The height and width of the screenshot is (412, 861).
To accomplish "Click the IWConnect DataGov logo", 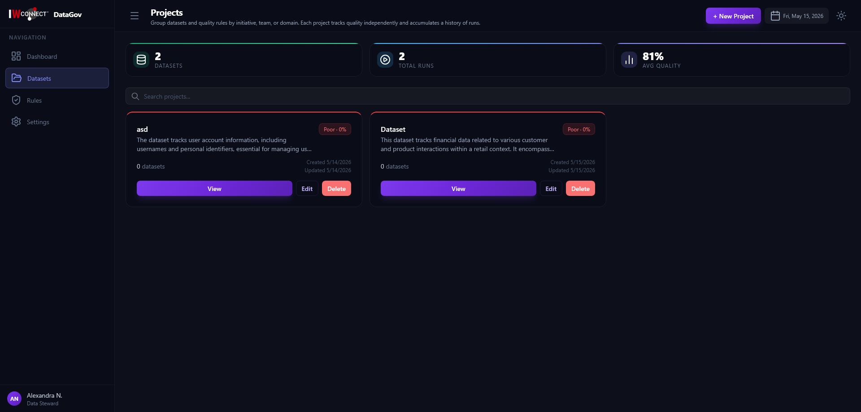I will click(x=45, y=14).
